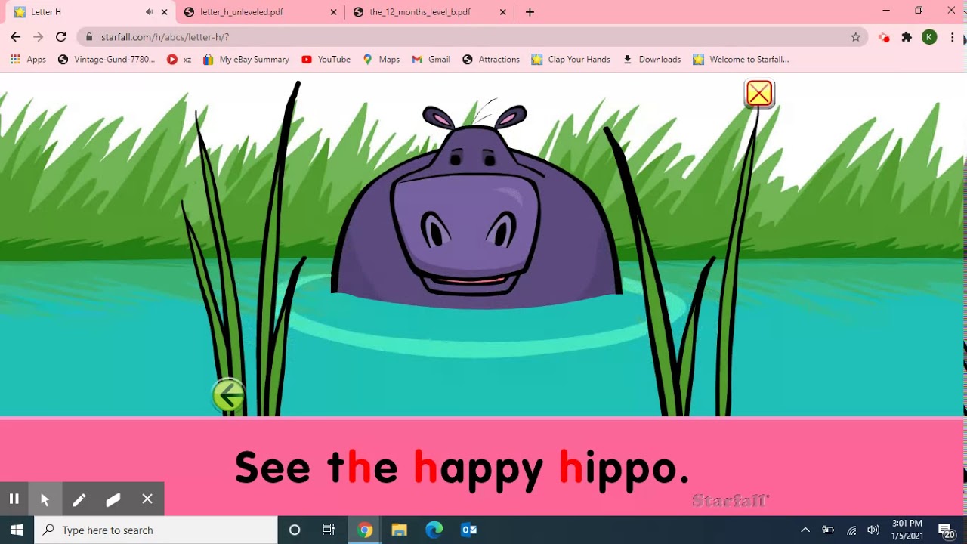Click the green back arrow in the pond
Viewport: 967px width, 544px height.
pyautogui.click(x=228, y=395)
